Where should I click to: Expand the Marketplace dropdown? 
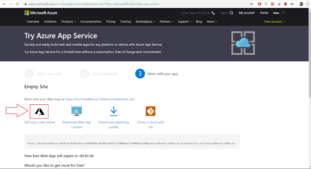pyautogui.click(x=145, y=22)
